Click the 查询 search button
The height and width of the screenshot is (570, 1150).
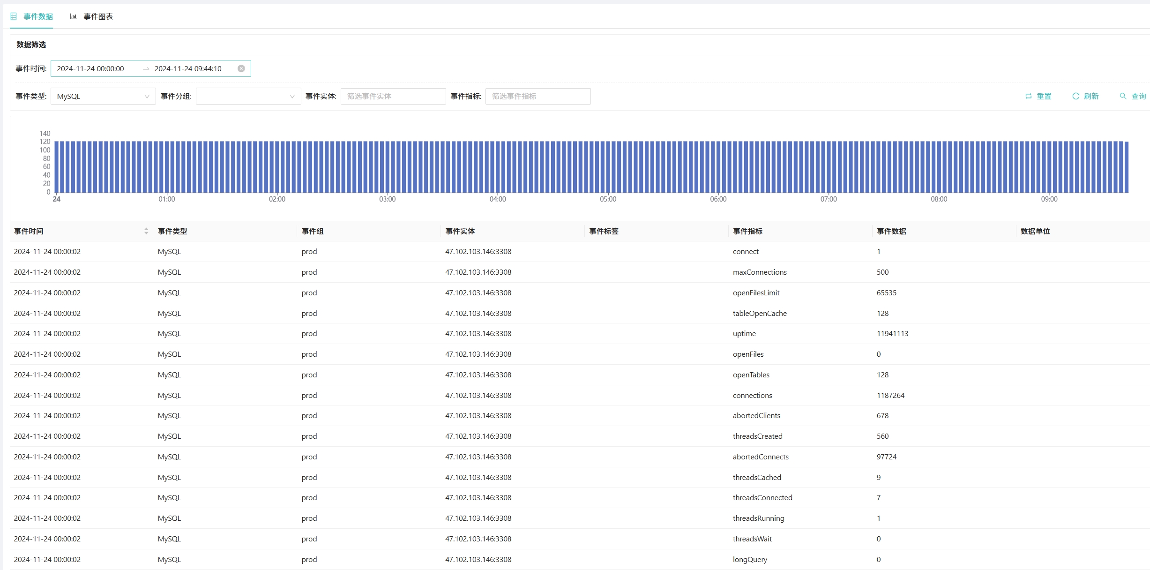pos(1133,96)
